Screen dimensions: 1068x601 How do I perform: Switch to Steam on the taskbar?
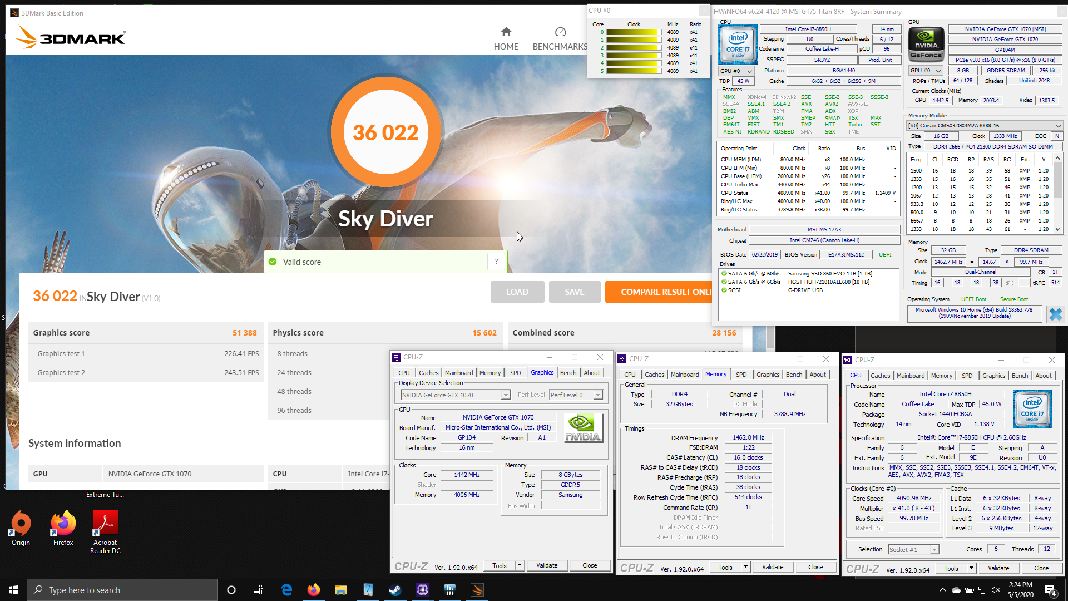coord(395,590)
